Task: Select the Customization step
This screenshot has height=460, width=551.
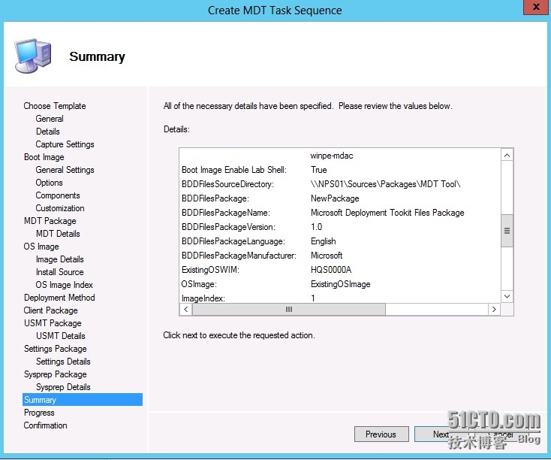Action: click(x=60, y=208)
